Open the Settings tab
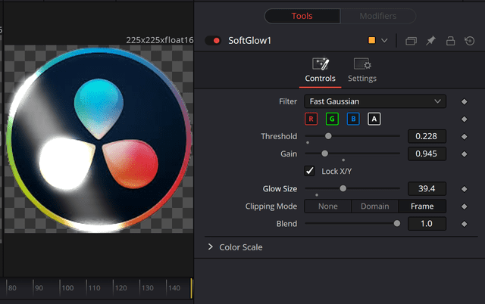The width and height of the screenshot is (485, 304). point(362,70)
